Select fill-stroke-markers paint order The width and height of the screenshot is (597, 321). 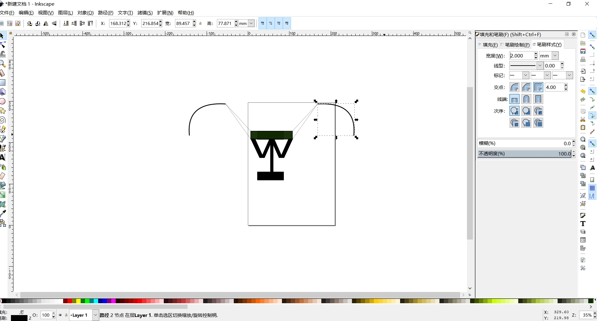[514, 111]
